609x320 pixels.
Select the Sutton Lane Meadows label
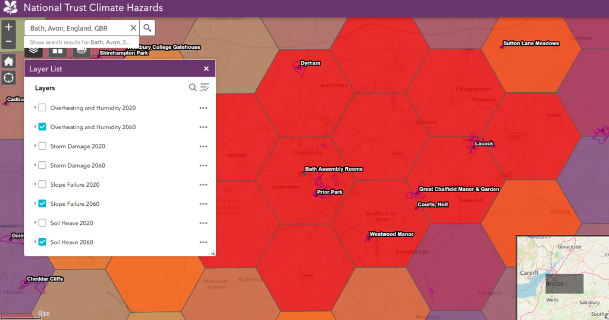531,43
